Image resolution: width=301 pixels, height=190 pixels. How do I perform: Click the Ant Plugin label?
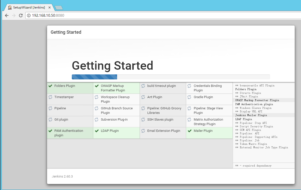pos(155,97)
